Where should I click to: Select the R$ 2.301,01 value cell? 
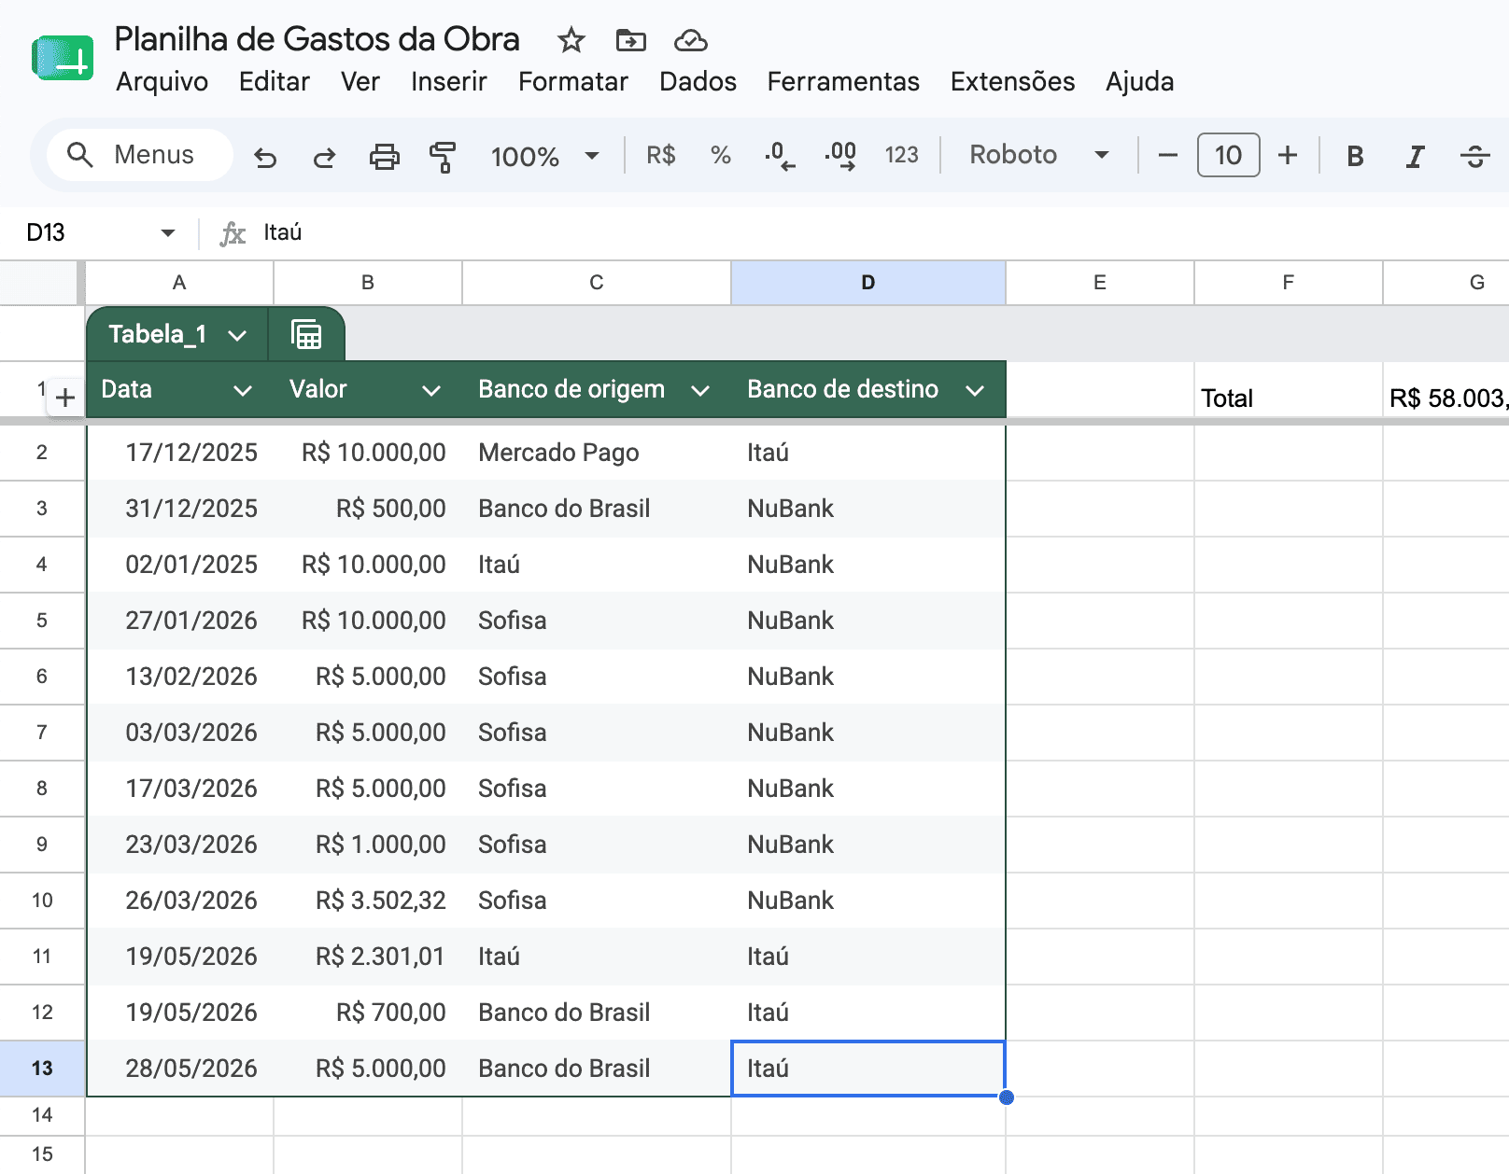click(x=368, y=957)
